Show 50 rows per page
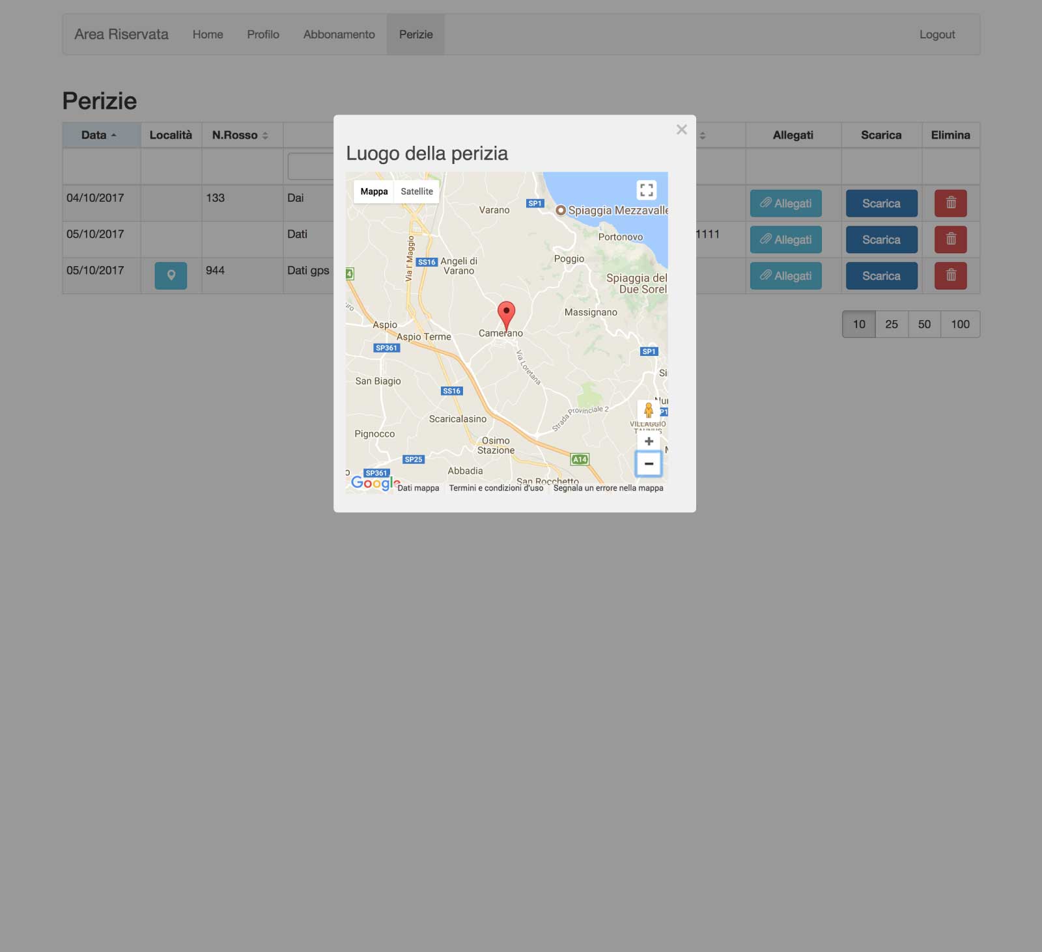1042x952 pixels. [924, 324]
